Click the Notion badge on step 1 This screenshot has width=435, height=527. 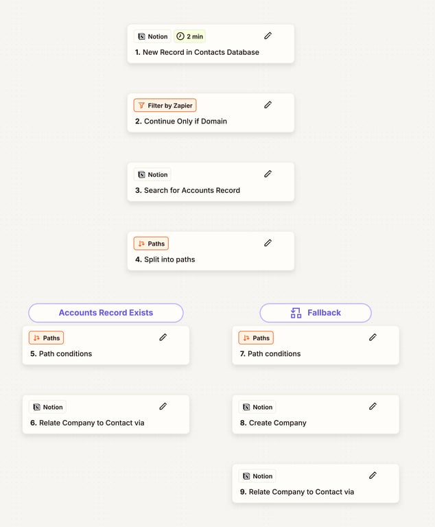tap(152, 36)
